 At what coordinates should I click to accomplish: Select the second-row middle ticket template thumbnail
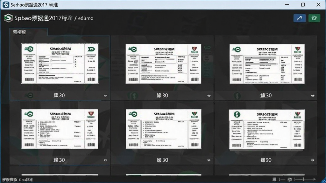[163, 129]
